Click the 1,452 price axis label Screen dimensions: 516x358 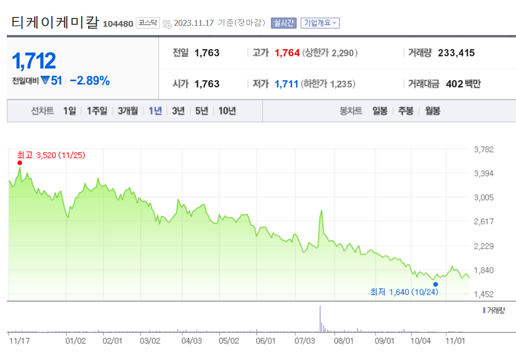(x=483, y=294)
